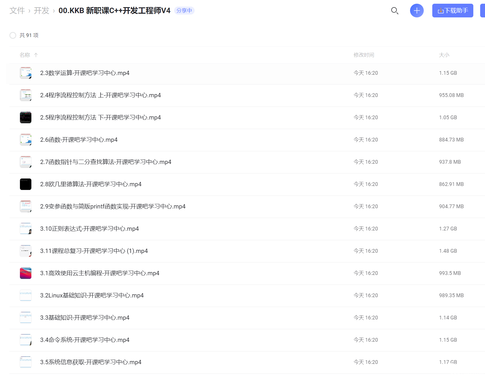Open thumbnail of 2.3数学运算 video
Screen dimensions: 485x377
[x=26, y=73]
